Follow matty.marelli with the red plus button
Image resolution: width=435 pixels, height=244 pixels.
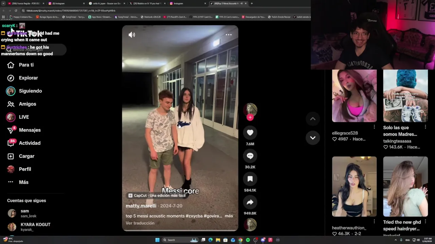[x=250, y=117]
